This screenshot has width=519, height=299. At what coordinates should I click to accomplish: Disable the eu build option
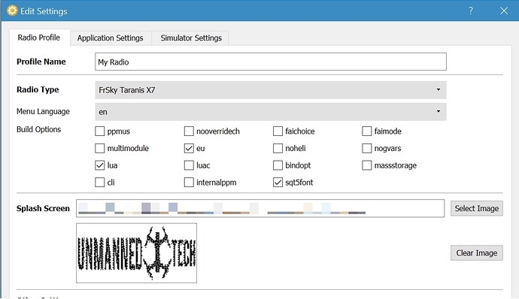click(x=189, y=148)
